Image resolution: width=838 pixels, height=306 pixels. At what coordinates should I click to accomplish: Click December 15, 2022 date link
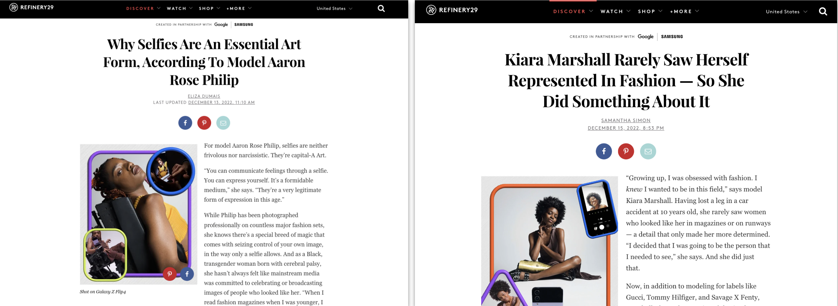coord(626,128)
